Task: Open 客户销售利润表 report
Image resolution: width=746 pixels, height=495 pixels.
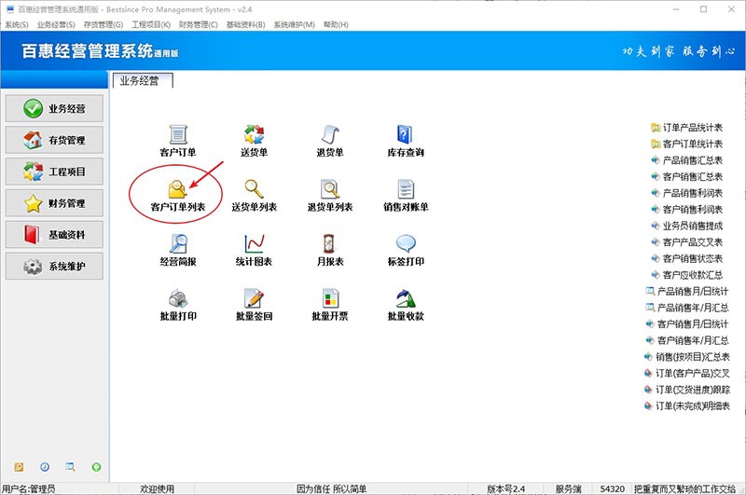Action: tap(686, 209)
